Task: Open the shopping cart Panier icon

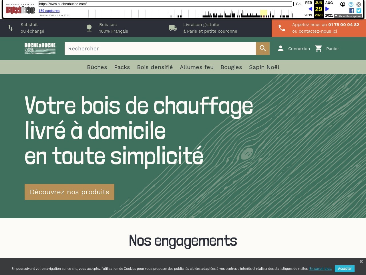Action: 319,48
